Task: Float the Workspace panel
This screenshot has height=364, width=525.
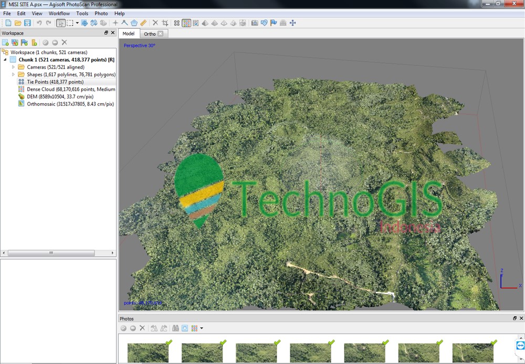Action: click(106, 33)
